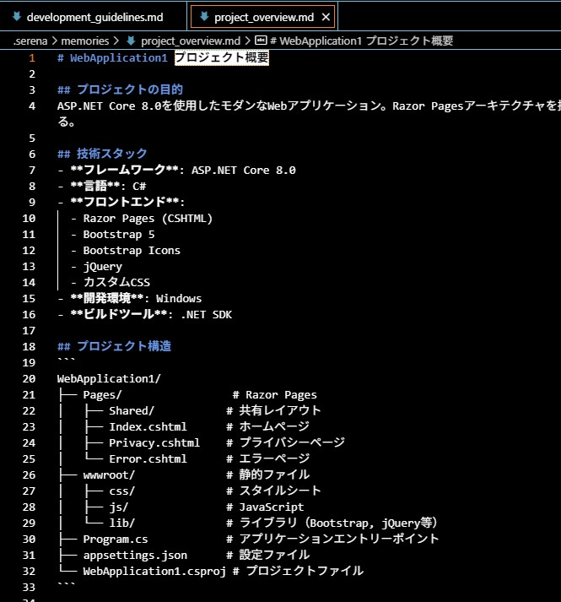Click 'ASP.NET Core 8.0' on line 7
561x602 pixels.
point(243,170)
